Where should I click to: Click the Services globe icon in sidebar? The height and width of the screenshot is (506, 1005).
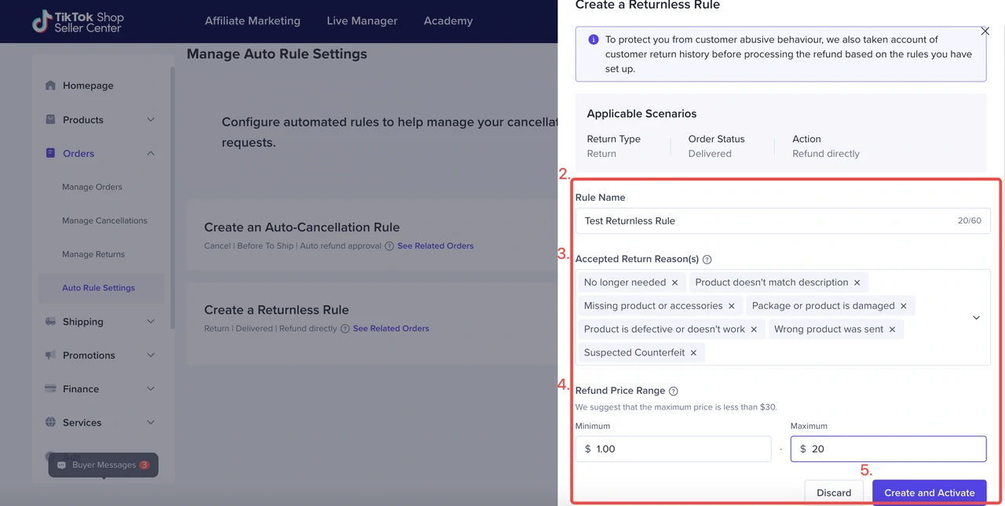50,422
